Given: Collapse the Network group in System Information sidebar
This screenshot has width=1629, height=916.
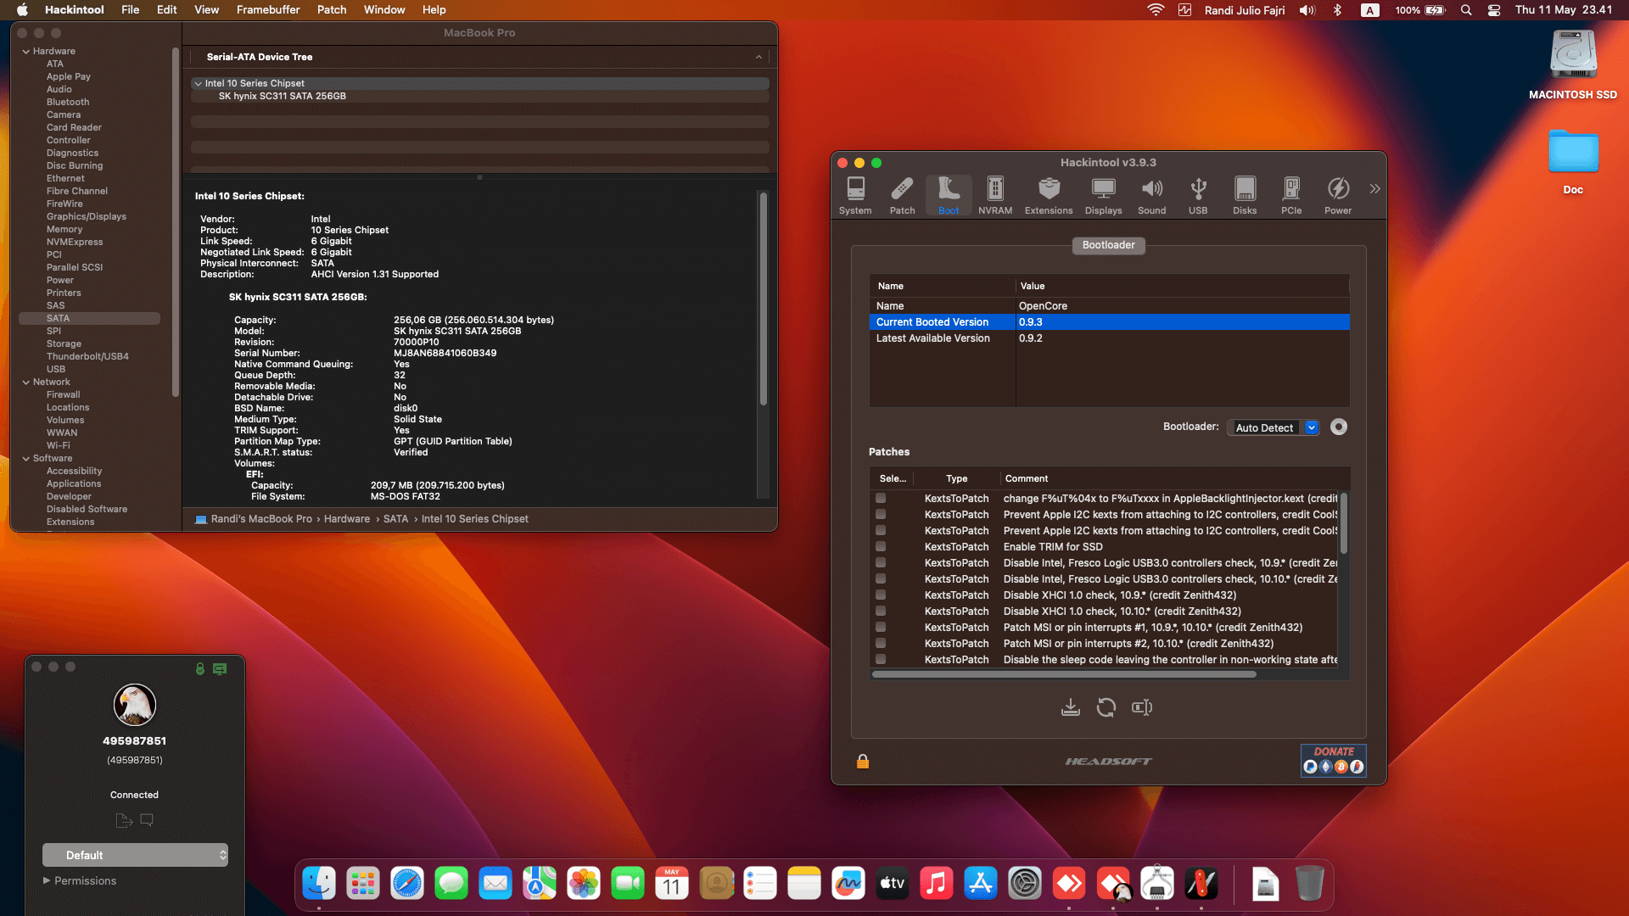Looking at the screenshot, I should click(26, 383).
